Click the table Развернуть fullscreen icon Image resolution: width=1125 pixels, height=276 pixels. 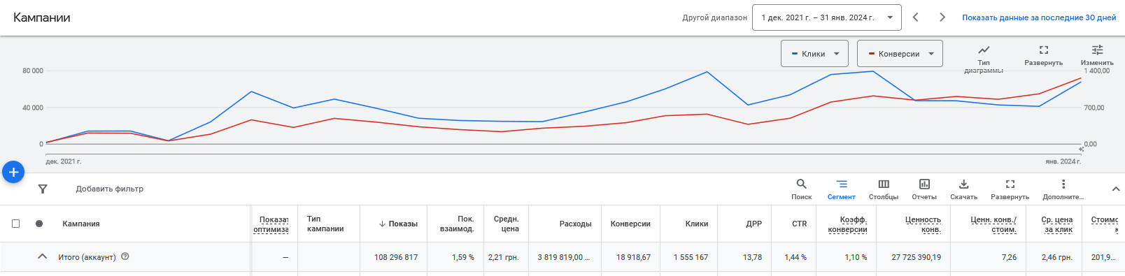1010,184
